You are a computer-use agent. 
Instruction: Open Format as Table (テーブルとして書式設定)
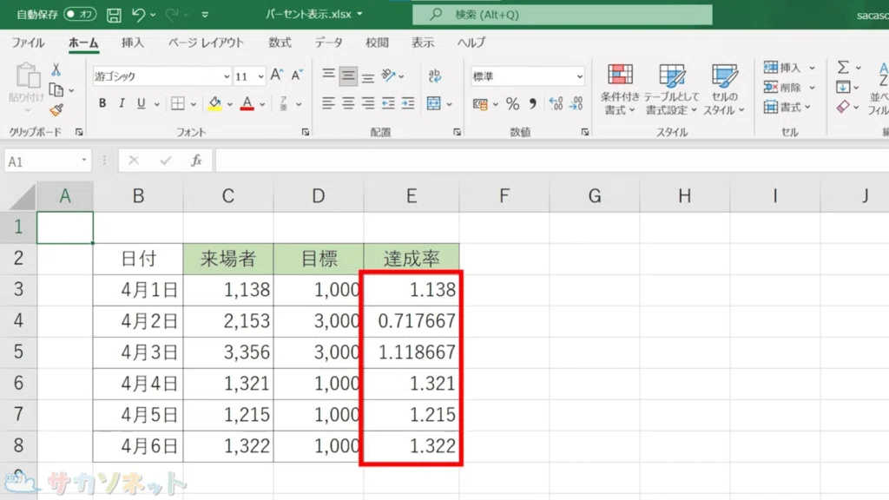[671, 89]
